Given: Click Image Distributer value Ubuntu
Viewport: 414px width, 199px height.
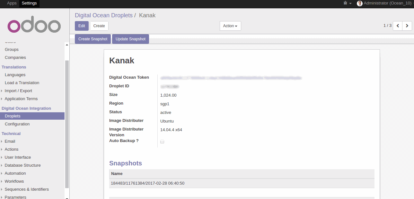Looking at the screenshot, I should pyautogui.click(x=167, y=121).
